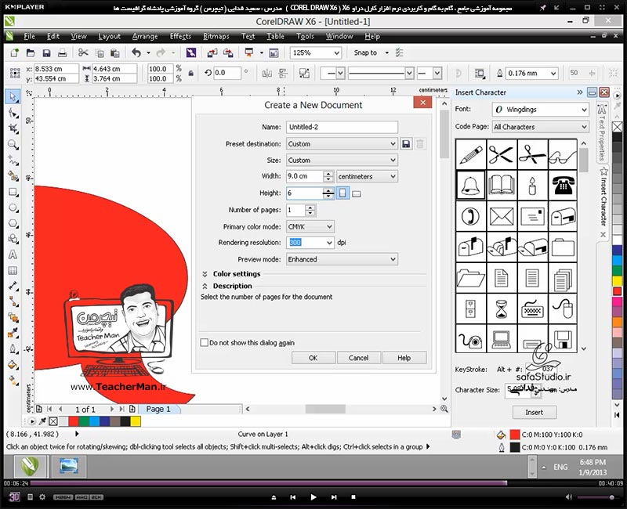Screen dimensions: 627x509
Task: Open the Effects menu
Action: tap(180, 36)
